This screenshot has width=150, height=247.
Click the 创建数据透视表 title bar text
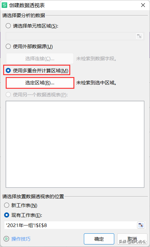pyautogui.click(x=27, y=5)
